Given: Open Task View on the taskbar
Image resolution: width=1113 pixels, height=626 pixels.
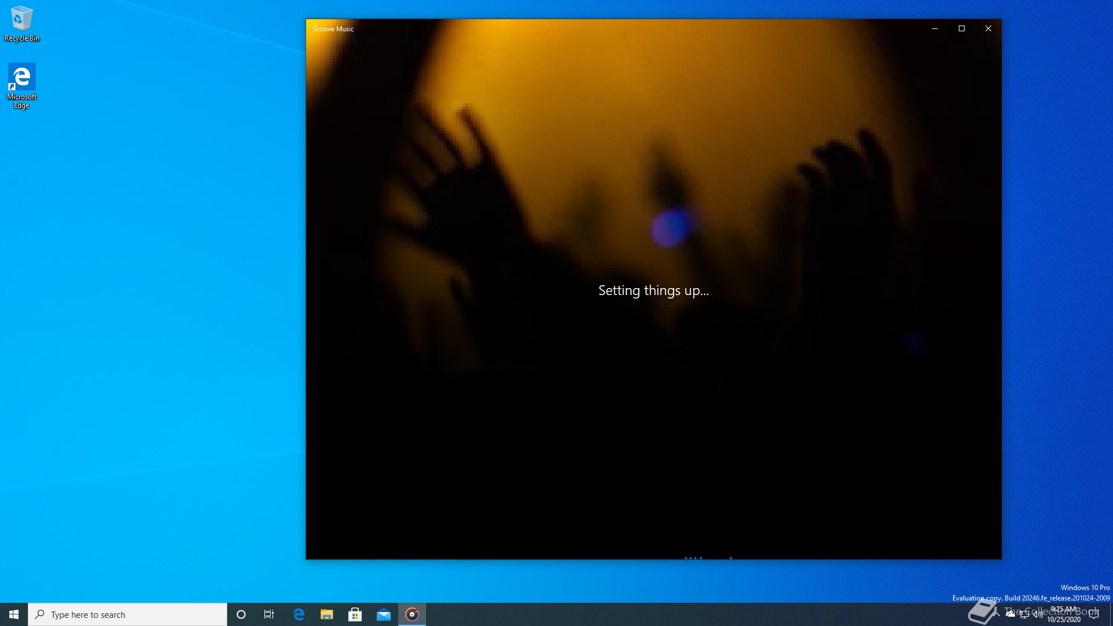Looking at the screenshot, I should pyautogui.click(x=269, y=614).
